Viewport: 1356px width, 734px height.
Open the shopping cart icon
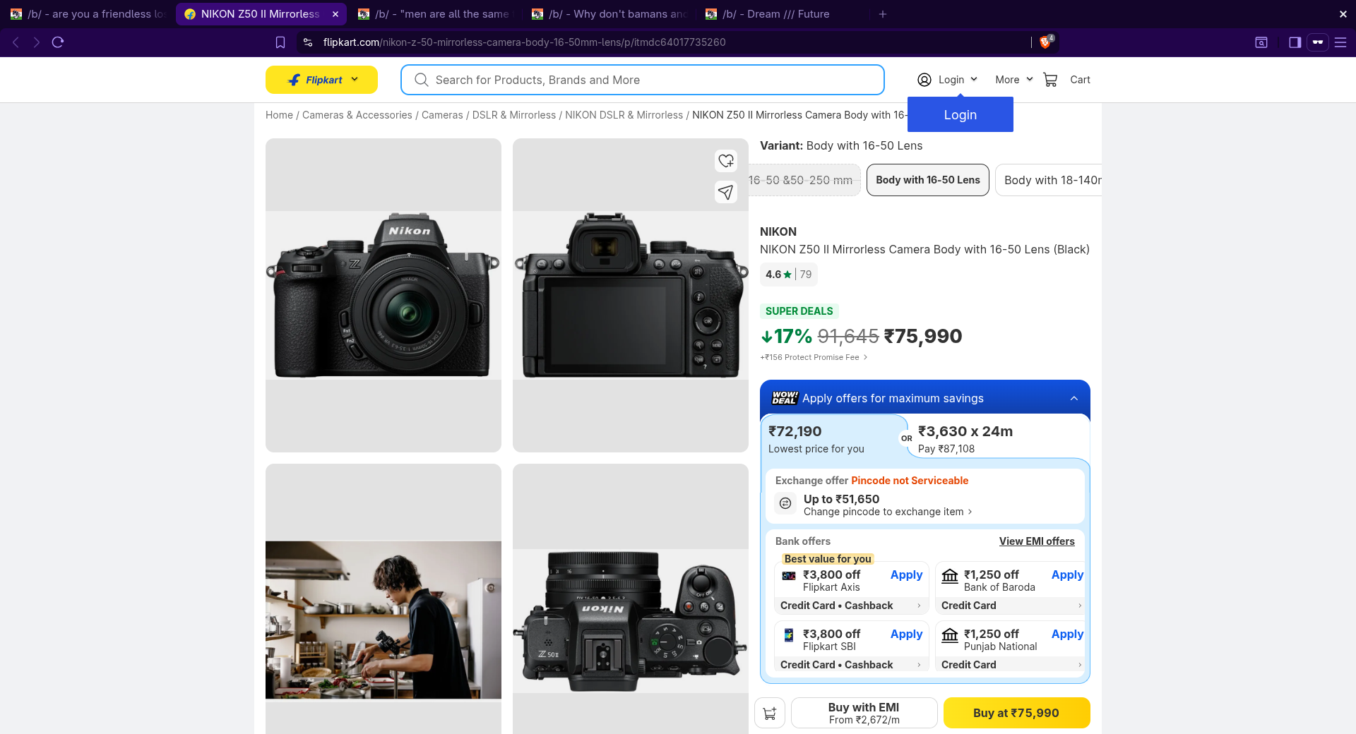pyautogui.click(x=1050, y=80)
